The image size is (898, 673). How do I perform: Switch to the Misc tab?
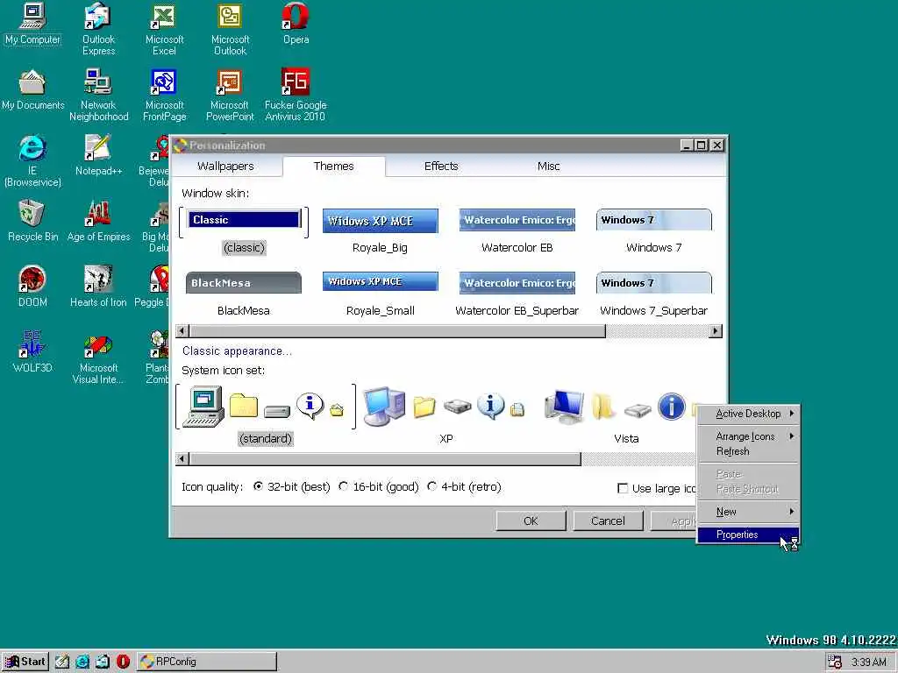548,166
